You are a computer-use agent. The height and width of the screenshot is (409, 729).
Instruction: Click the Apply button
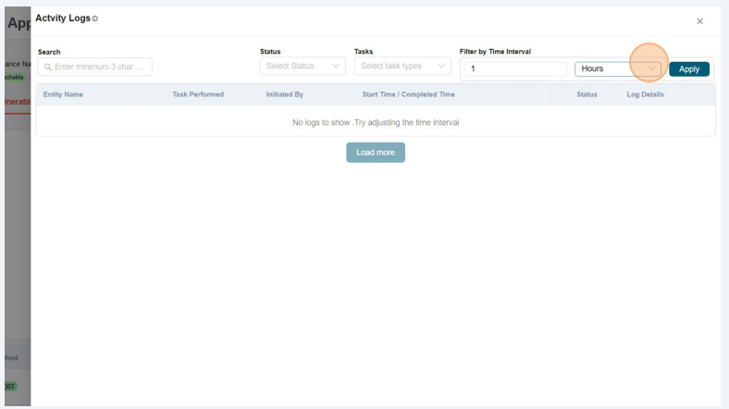(689, 69)
